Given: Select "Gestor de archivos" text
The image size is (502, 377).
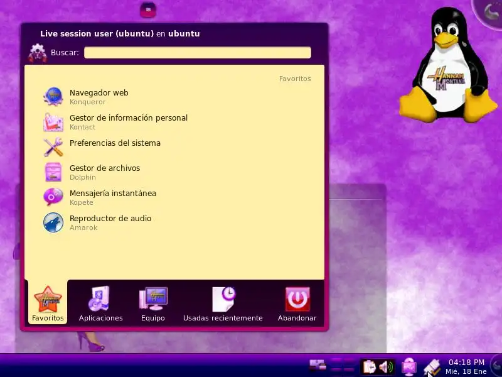Looking at the screenshot, I should coord(105,168).
